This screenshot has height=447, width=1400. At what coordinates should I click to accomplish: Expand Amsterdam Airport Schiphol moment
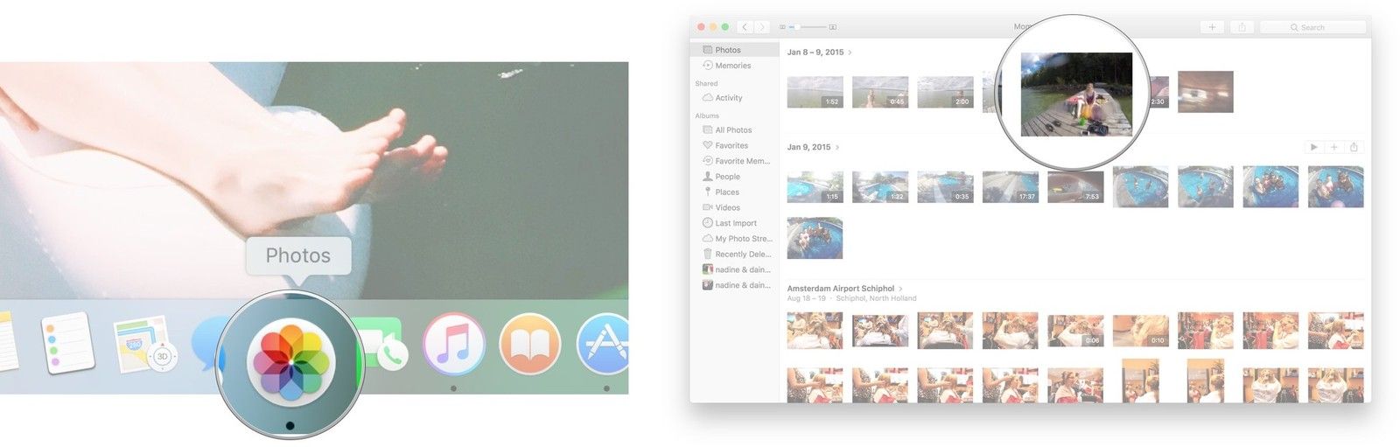pos(900,289)
